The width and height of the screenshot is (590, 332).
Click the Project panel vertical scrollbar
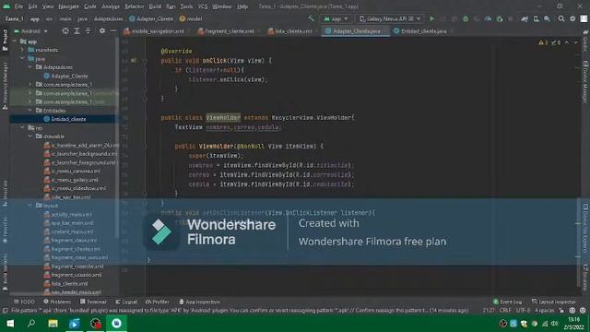(x=117, y=139)
